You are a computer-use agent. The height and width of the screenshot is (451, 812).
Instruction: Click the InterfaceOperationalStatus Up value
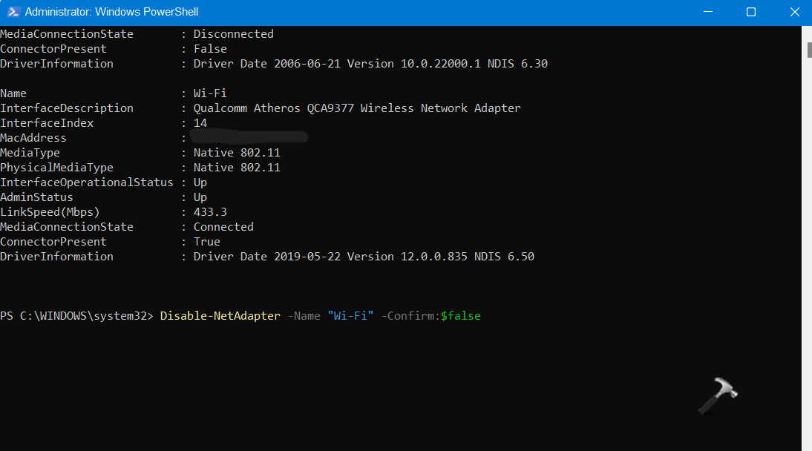200,182
